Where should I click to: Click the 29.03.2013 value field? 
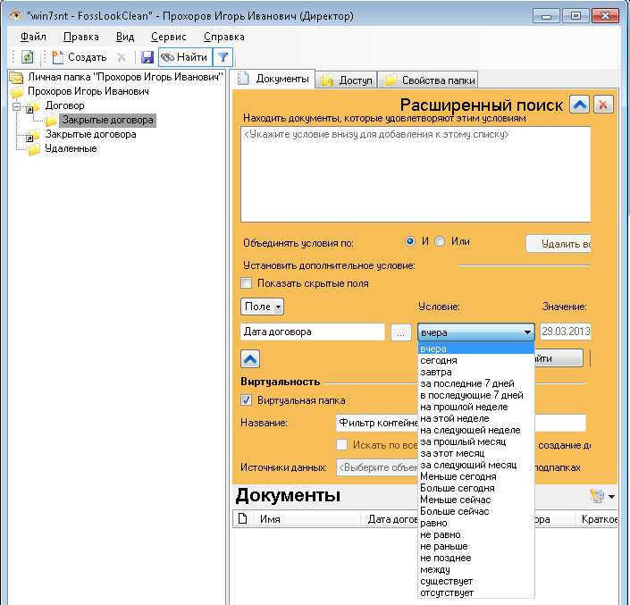pyautogui.click(x=566, y=332)
